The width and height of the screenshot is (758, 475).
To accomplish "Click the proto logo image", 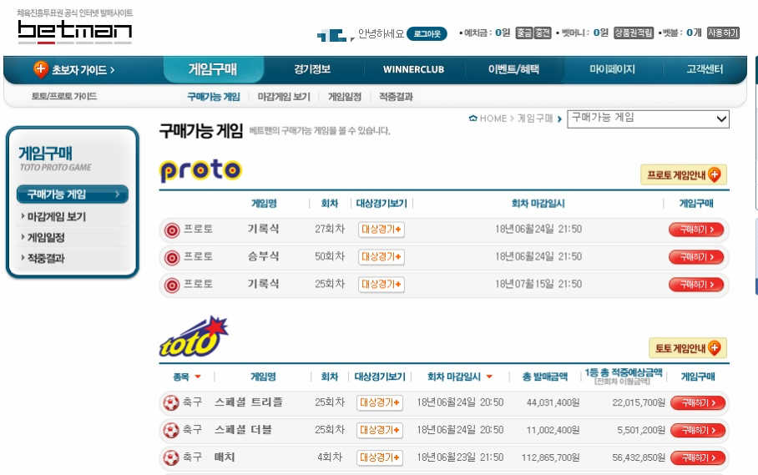I will [200, 171].
